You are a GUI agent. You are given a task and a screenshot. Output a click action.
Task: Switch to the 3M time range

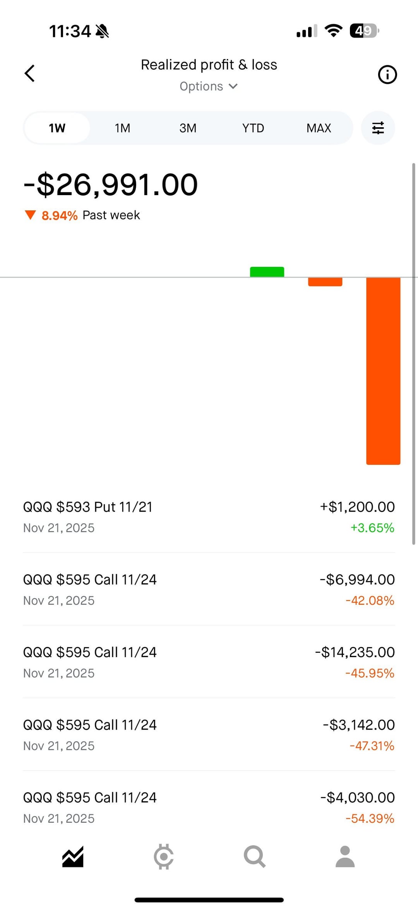click(x=188, y=128)
